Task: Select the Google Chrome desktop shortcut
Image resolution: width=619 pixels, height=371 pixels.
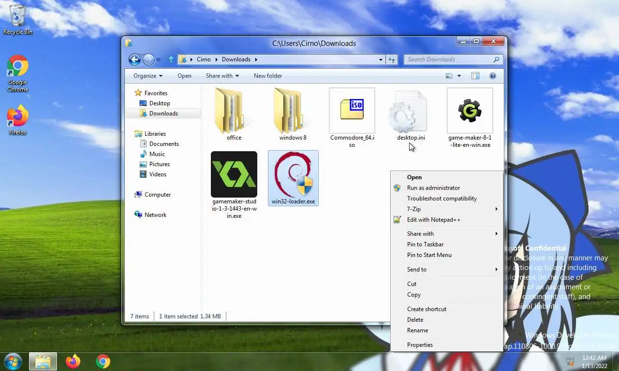Action: point(18,73)
